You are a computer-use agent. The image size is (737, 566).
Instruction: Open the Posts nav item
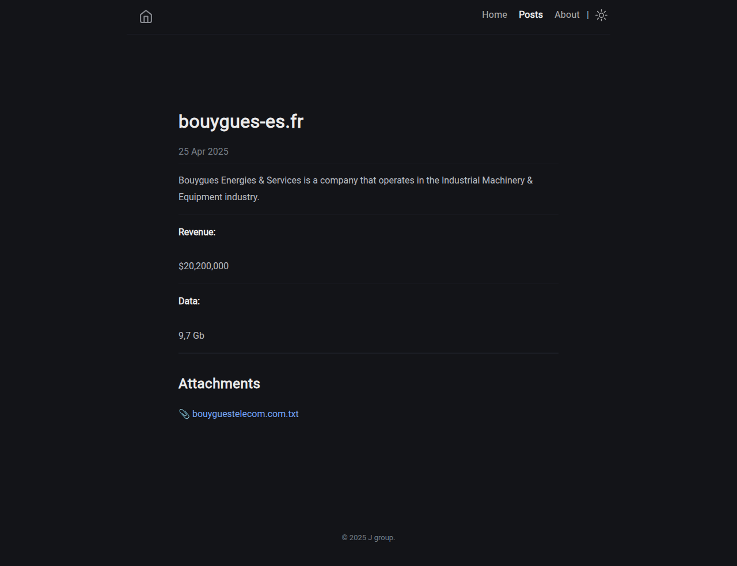pyautogui.click(x=531, y=15)
